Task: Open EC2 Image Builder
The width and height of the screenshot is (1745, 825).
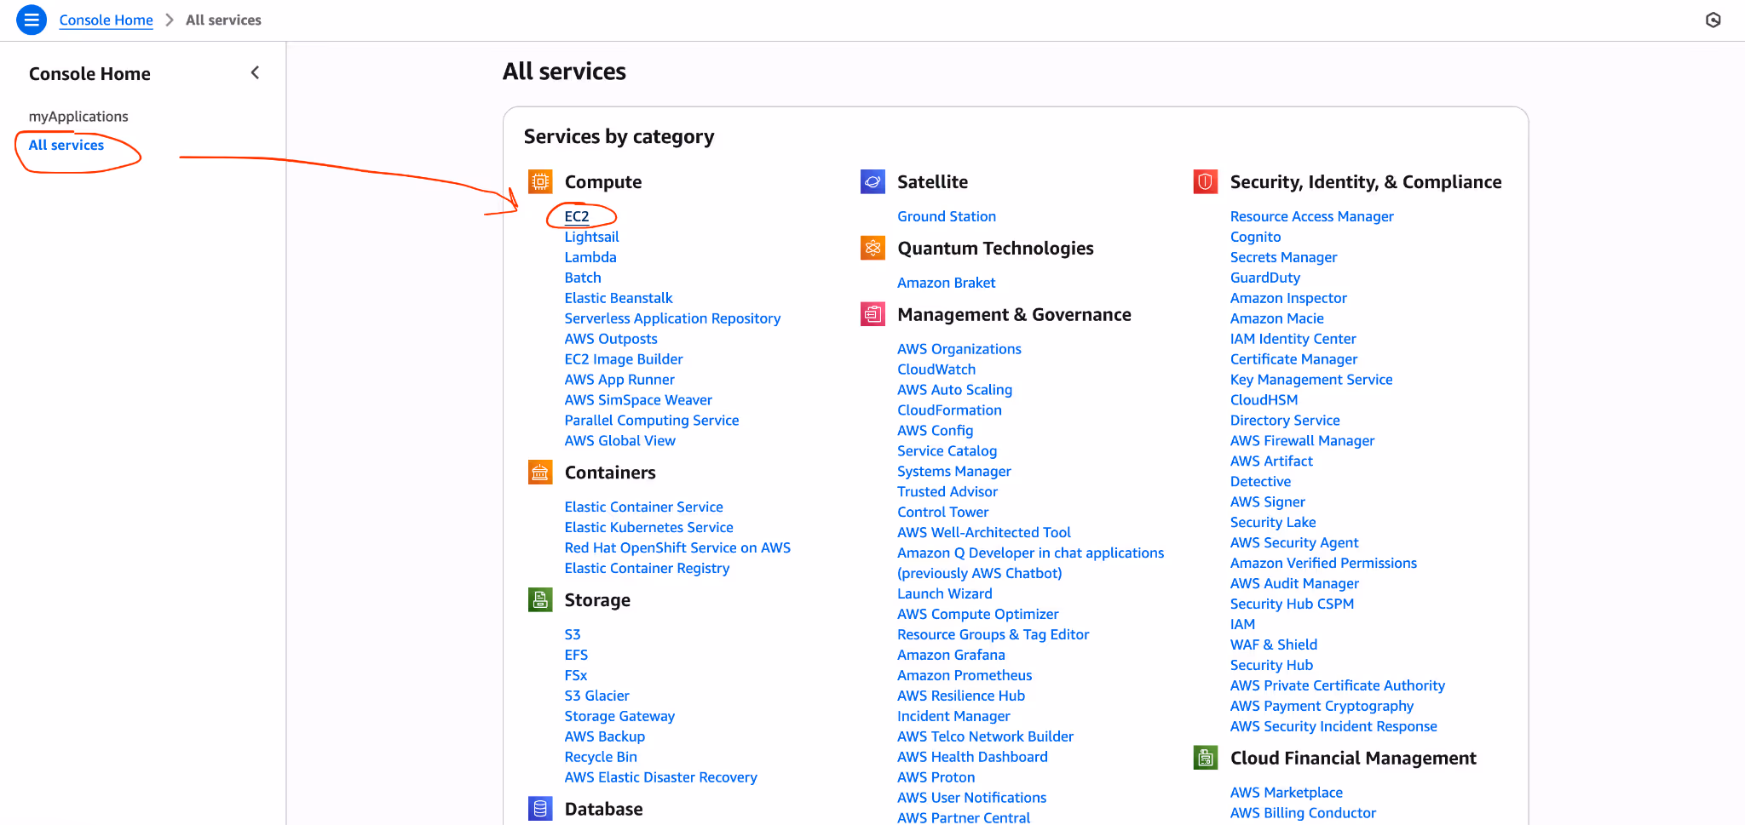Action: (624, 359)
